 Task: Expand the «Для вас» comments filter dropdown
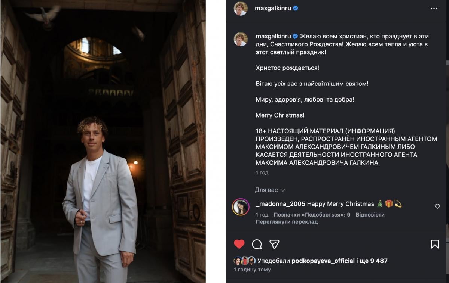tap(270, 190)
